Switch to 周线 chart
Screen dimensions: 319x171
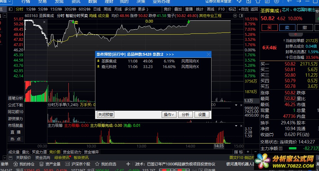(107, 9)
